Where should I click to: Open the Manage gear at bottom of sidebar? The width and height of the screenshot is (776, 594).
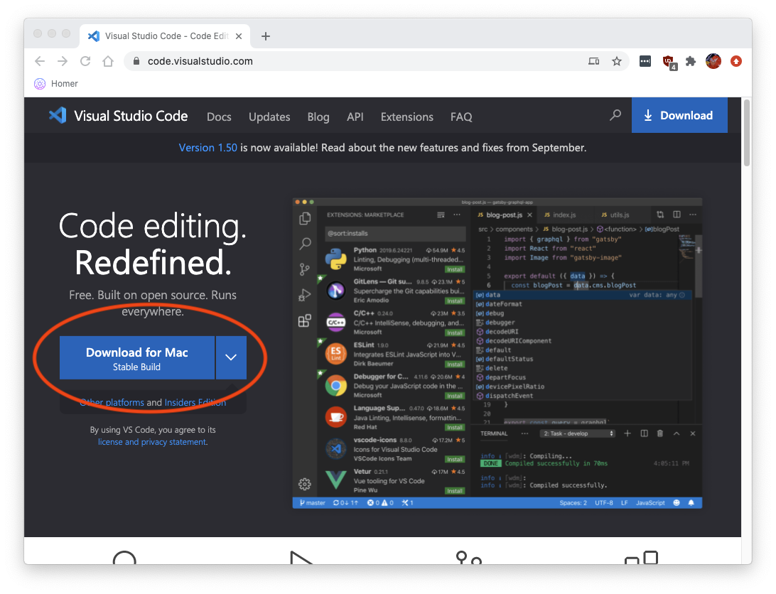(x=305, y=483)
